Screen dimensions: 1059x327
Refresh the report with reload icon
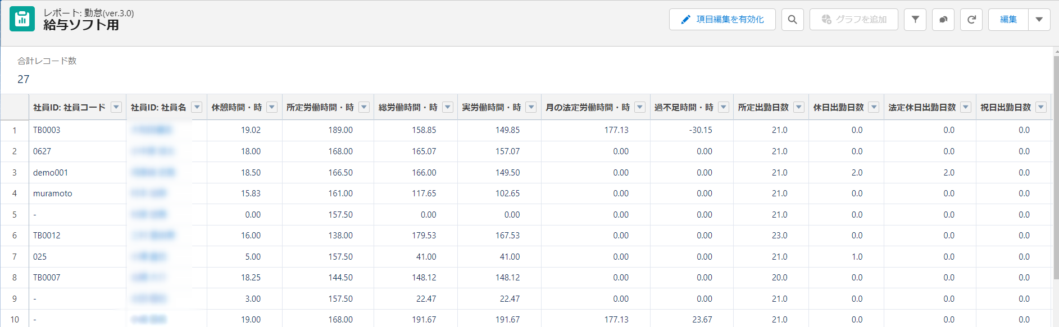click(971, 20)
